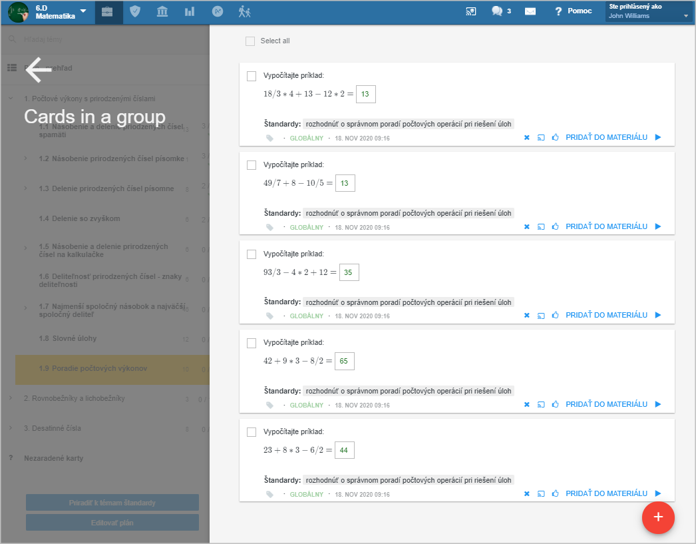Cast the 18/3*4+13-12*2 card to screen
Screen dimensions: 696x544
pyautogui.click(x=541, y=138)
